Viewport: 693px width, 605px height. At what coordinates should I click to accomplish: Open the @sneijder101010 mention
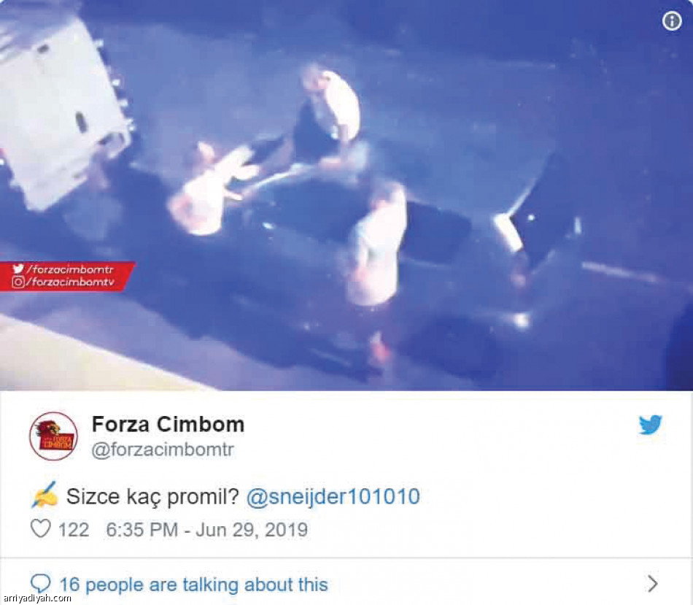[x=333, y=496]
